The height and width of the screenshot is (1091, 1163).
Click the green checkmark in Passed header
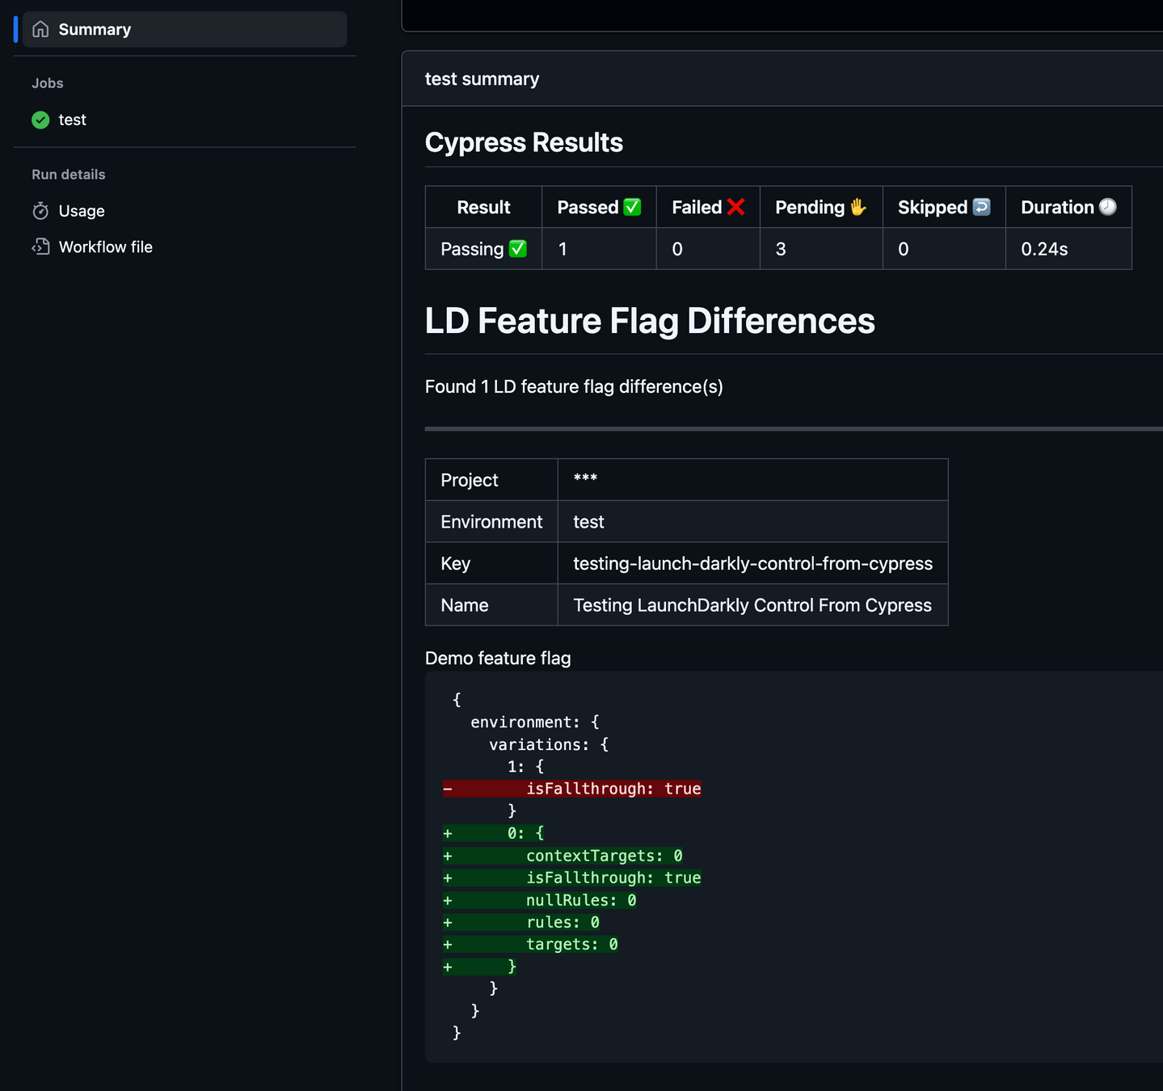(x=632, y=207)
